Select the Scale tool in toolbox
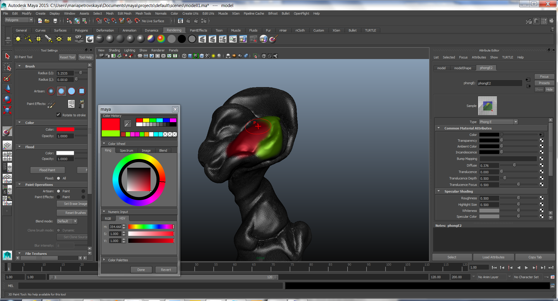Image resolution: width=558 pixels, height=301 pixels. [7, 110]
